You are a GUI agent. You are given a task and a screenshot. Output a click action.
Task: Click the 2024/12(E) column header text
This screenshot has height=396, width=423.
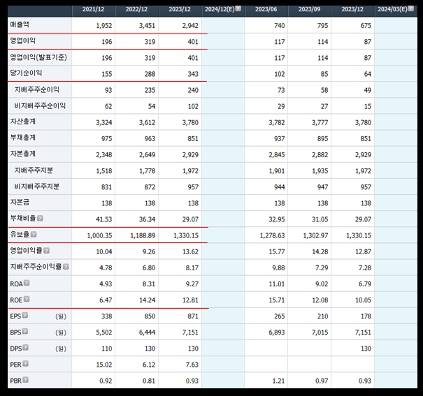(x=220, y=10)
